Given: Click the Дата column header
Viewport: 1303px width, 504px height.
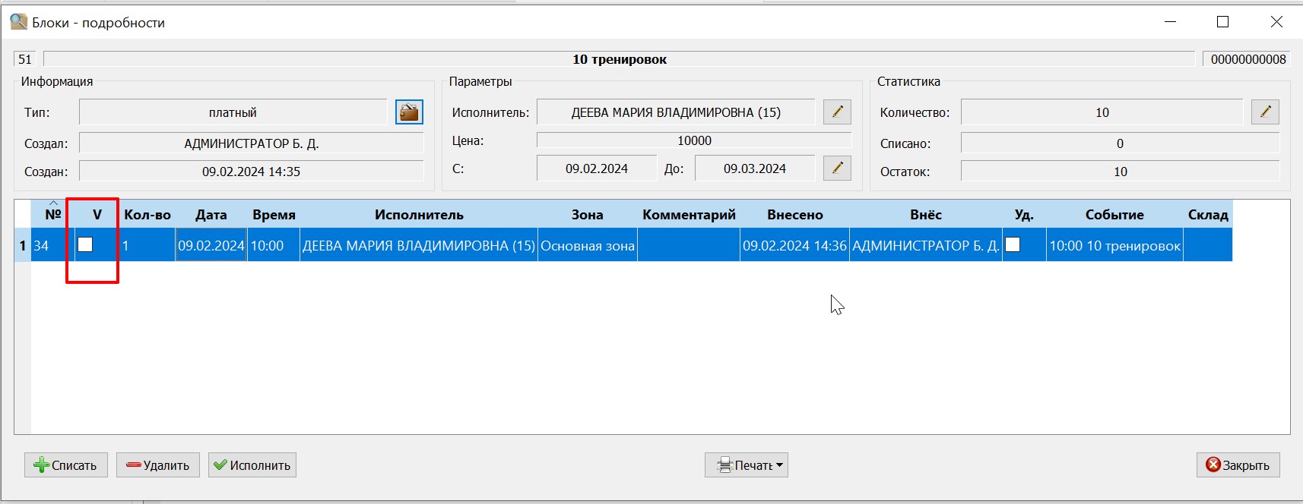Looking at the screenshot, I should coord(211,214).
